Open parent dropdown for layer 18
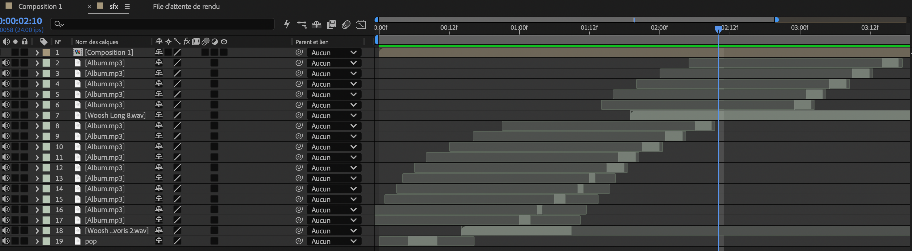This screenshot has height=251, width=912. (334, 230)
